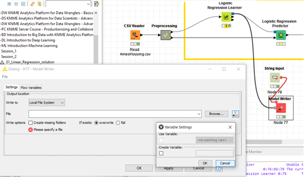The width and height of the screenshot is (304, 177).
Task: Select the Model Writer node icon
Action: pos(281,108)
